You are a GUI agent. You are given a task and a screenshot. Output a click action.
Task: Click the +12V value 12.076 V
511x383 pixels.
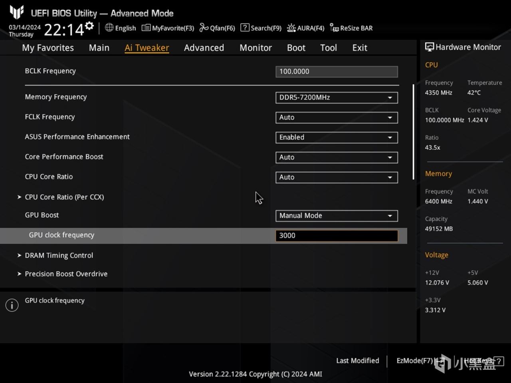[x=437, y=283]
